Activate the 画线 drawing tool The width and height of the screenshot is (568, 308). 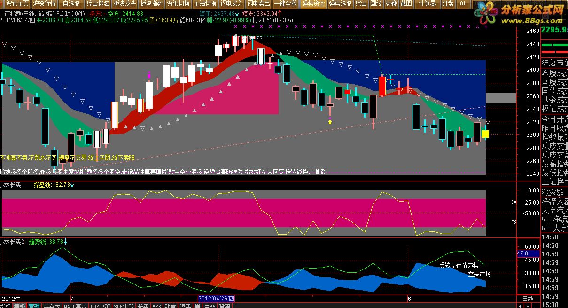point(376,3)
